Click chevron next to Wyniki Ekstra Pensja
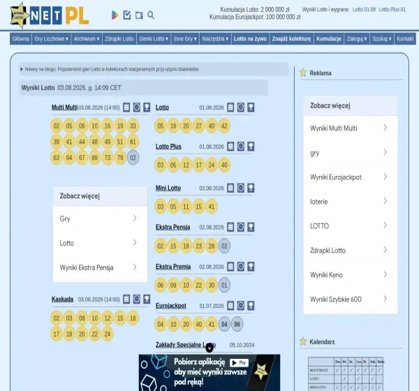This screenshot has height=391, width=419. (x=135, y=267)
